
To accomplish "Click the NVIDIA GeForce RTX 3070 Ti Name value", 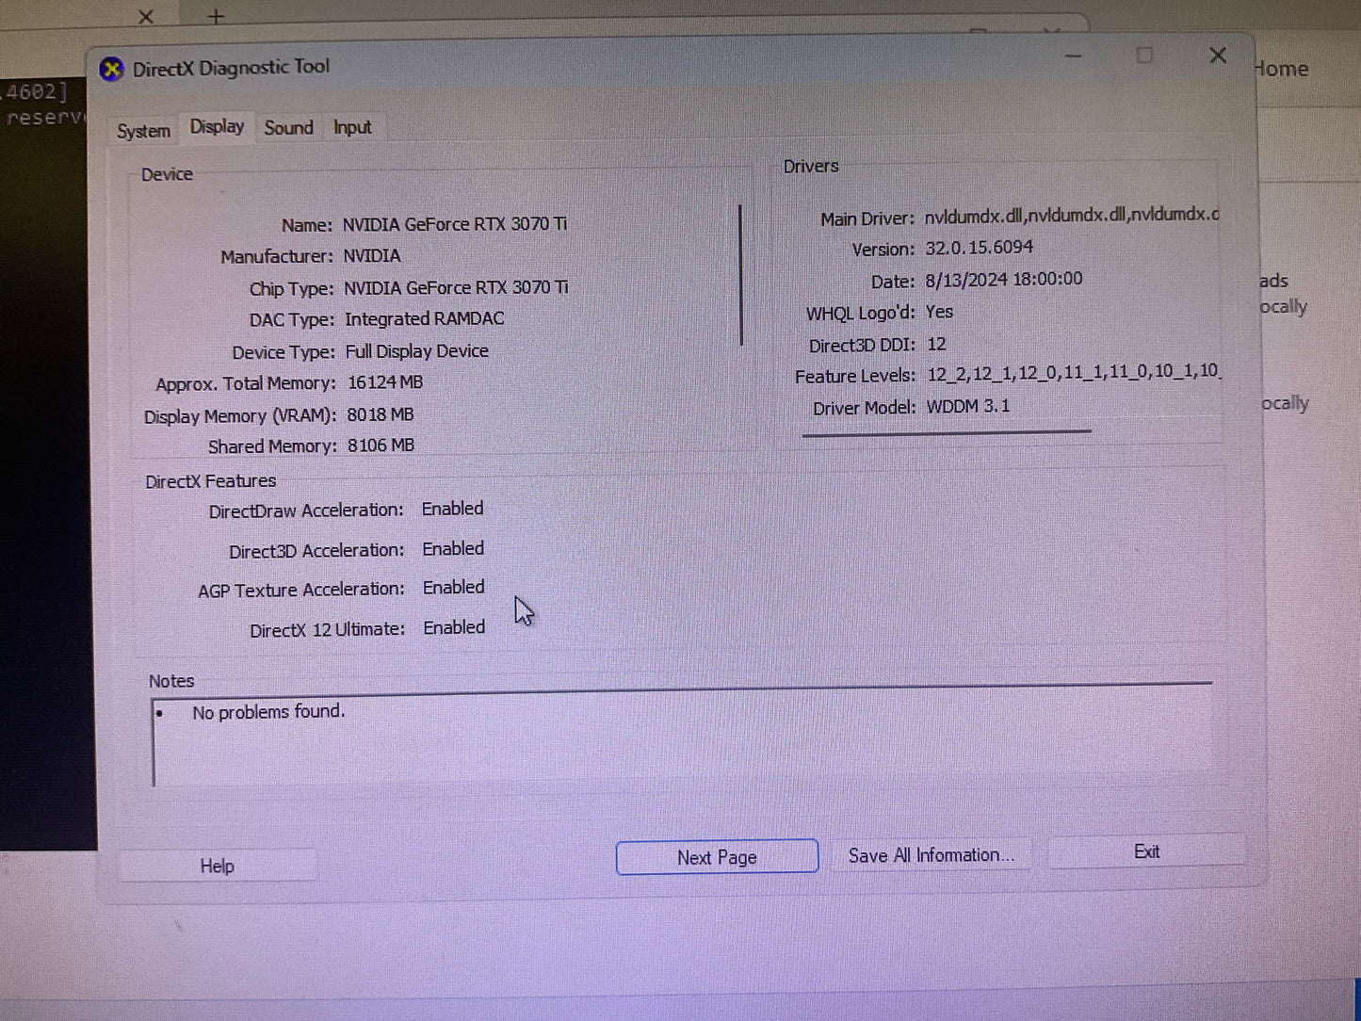I will [454, 224].
